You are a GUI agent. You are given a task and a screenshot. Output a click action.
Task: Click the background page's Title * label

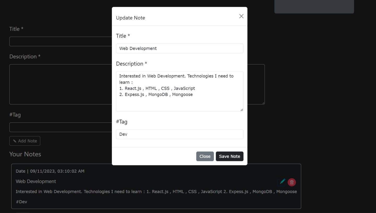(x=16, y=29)
